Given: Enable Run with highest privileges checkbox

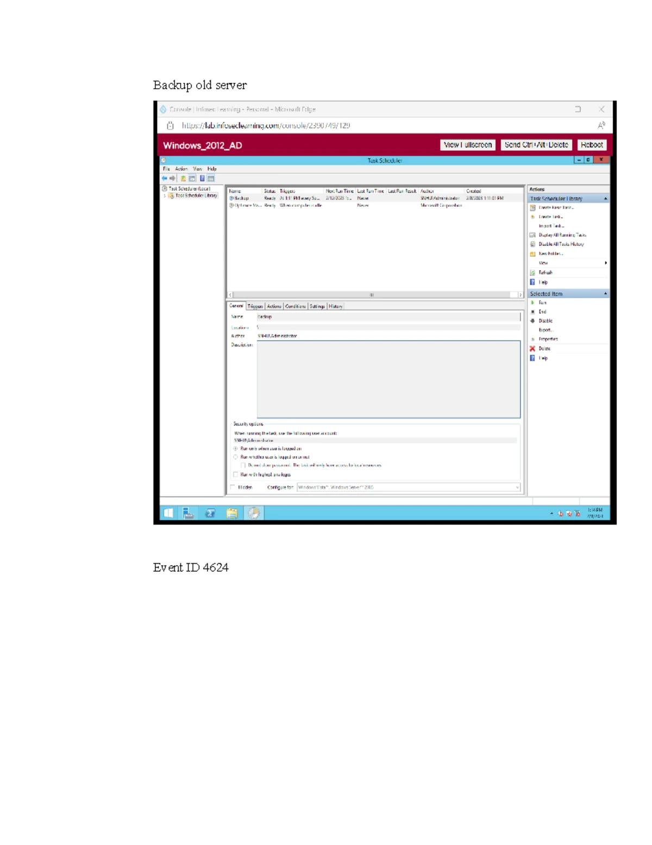Looking at the screenshot, I should (235, 474).
